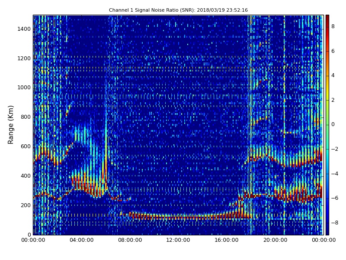Click the green zero-level region of colorbar
346x260 pixels.
point(327,124)
